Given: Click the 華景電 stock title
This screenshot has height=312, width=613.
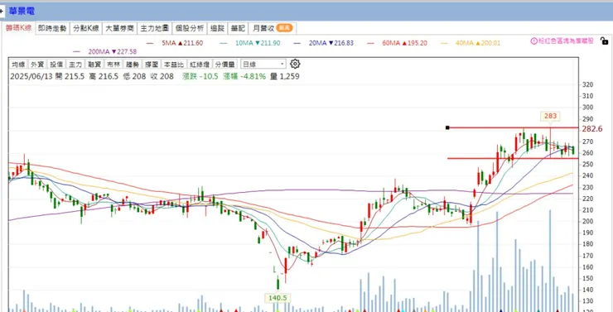Looking at the screenshot, I should pos(21,11).
